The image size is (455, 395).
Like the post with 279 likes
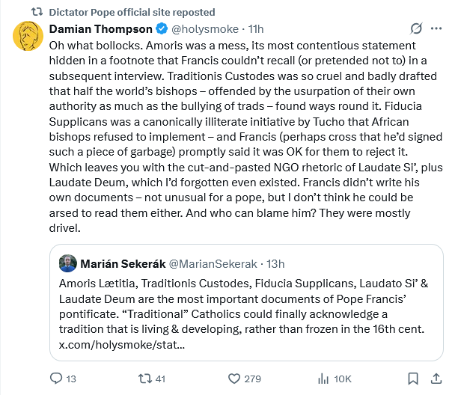pyautogui.click(x=235, y=379)
